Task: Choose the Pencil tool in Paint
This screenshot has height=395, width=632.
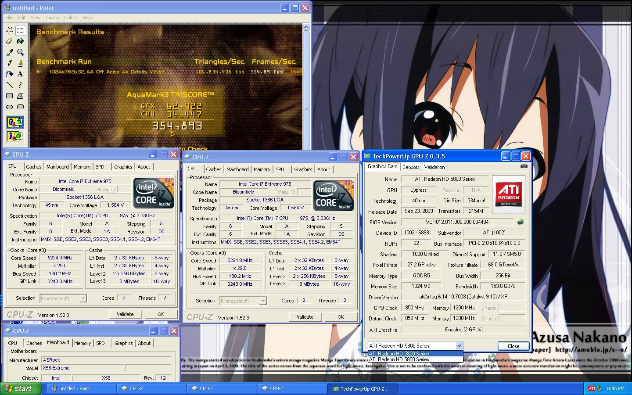Action: point(10,63)
